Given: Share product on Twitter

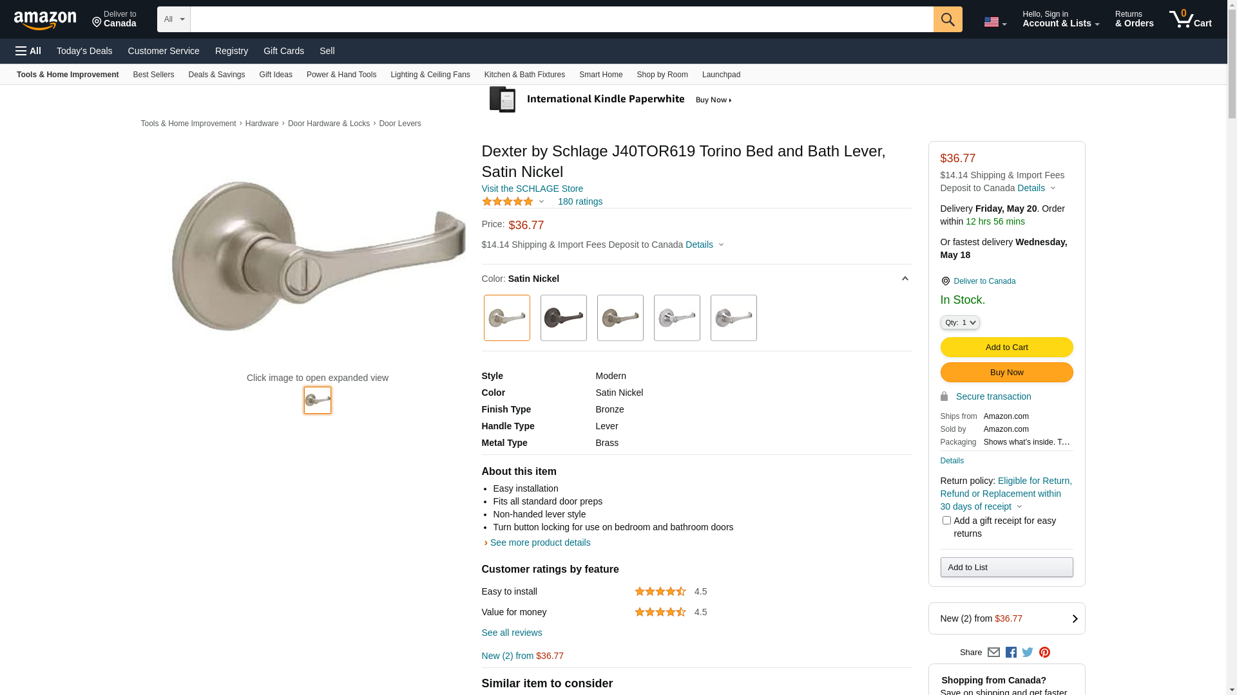Looking at the screenshot, I should tap(1028, 653).
